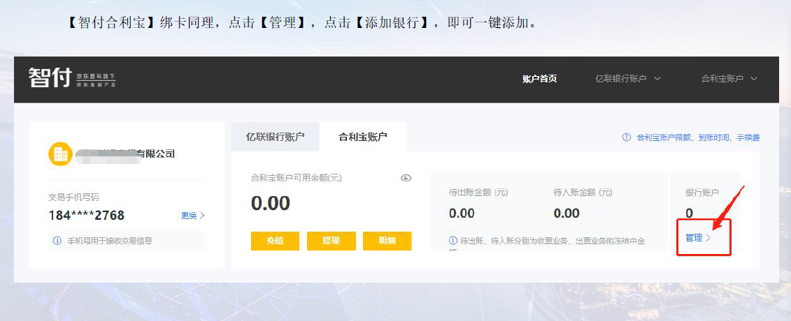791x321 pixels.
Task: Click 管理 link under 银行账户
Action: pos(697,238)
